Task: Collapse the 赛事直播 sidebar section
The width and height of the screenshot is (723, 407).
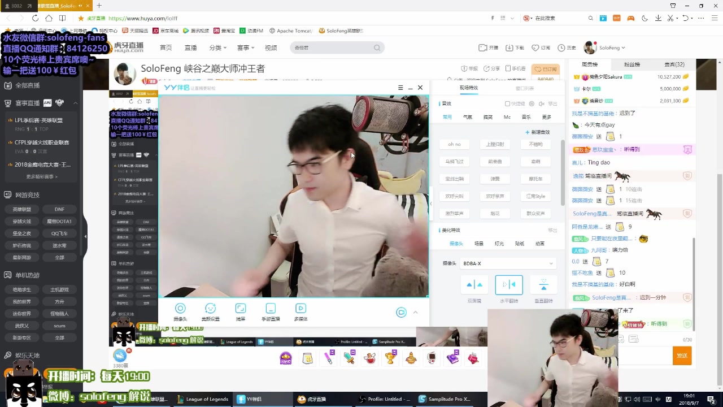Action: 75,103
